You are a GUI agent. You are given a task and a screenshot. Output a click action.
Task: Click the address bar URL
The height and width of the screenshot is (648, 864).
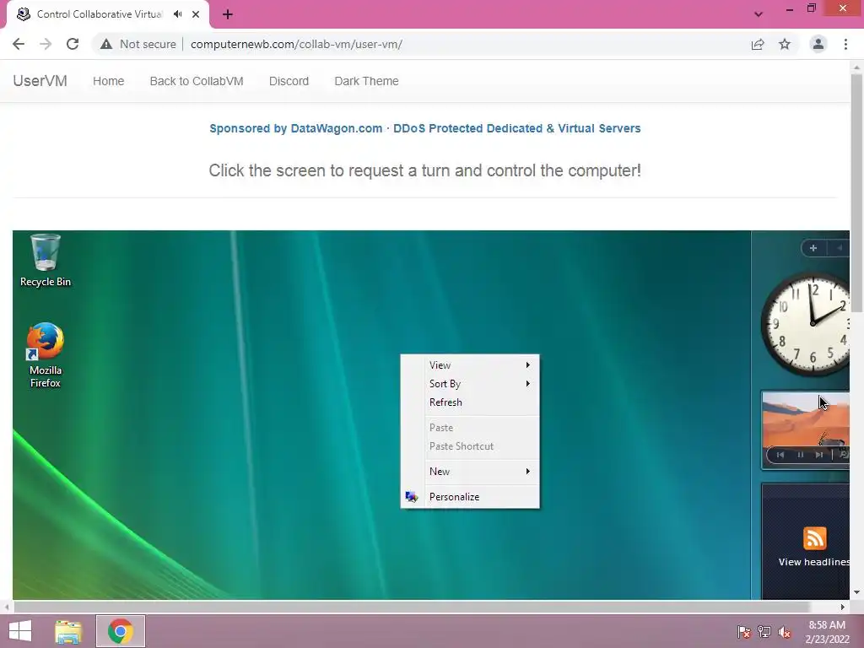[x=296, y=44]
